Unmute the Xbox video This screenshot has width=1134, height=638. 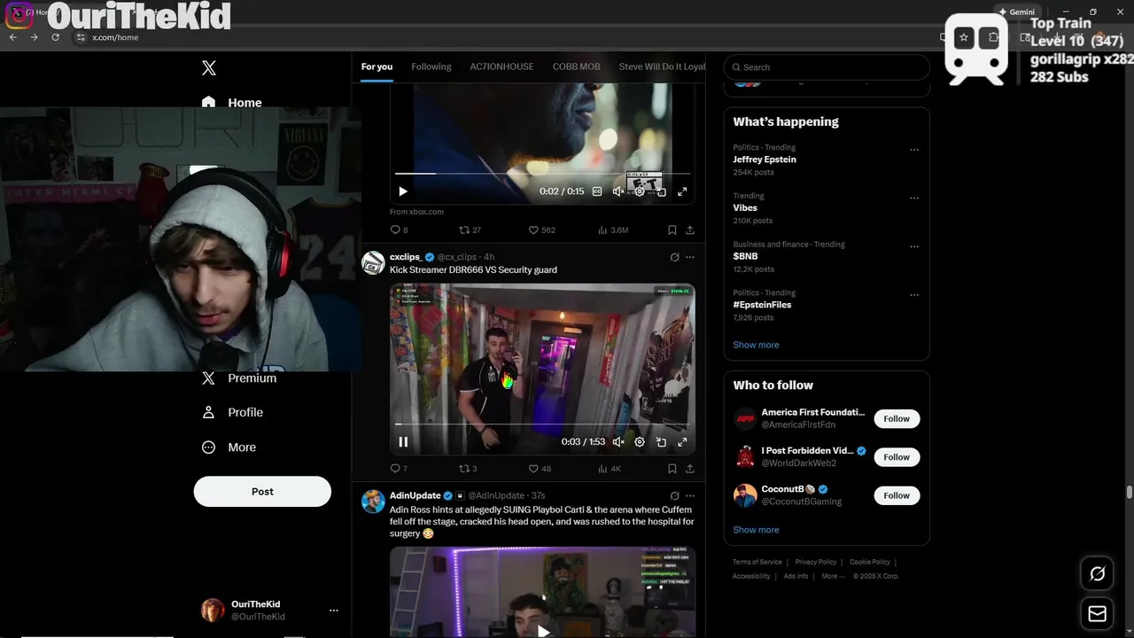[618, 191]
